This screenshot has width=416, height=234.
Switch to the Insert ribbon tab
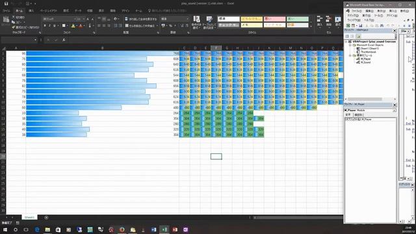tap(31, 11)
